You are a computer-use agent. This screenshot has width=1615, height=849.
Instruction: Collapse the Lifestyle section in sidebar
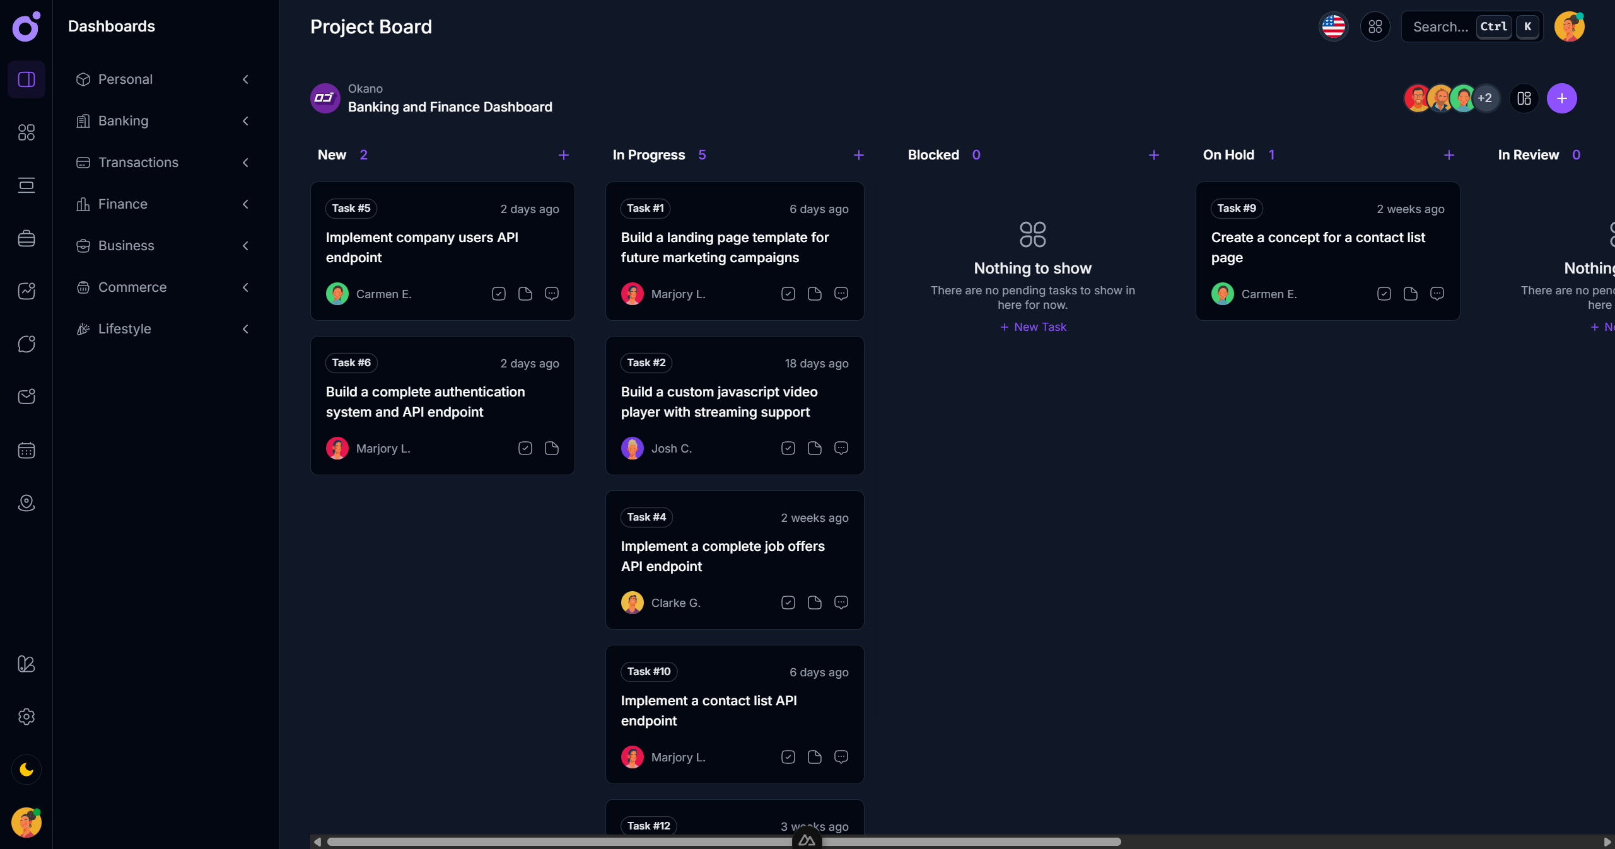tap(245, 329)
